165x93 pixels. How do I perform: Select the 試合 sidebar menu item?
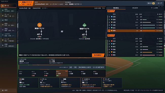click(x=9, y=10)
